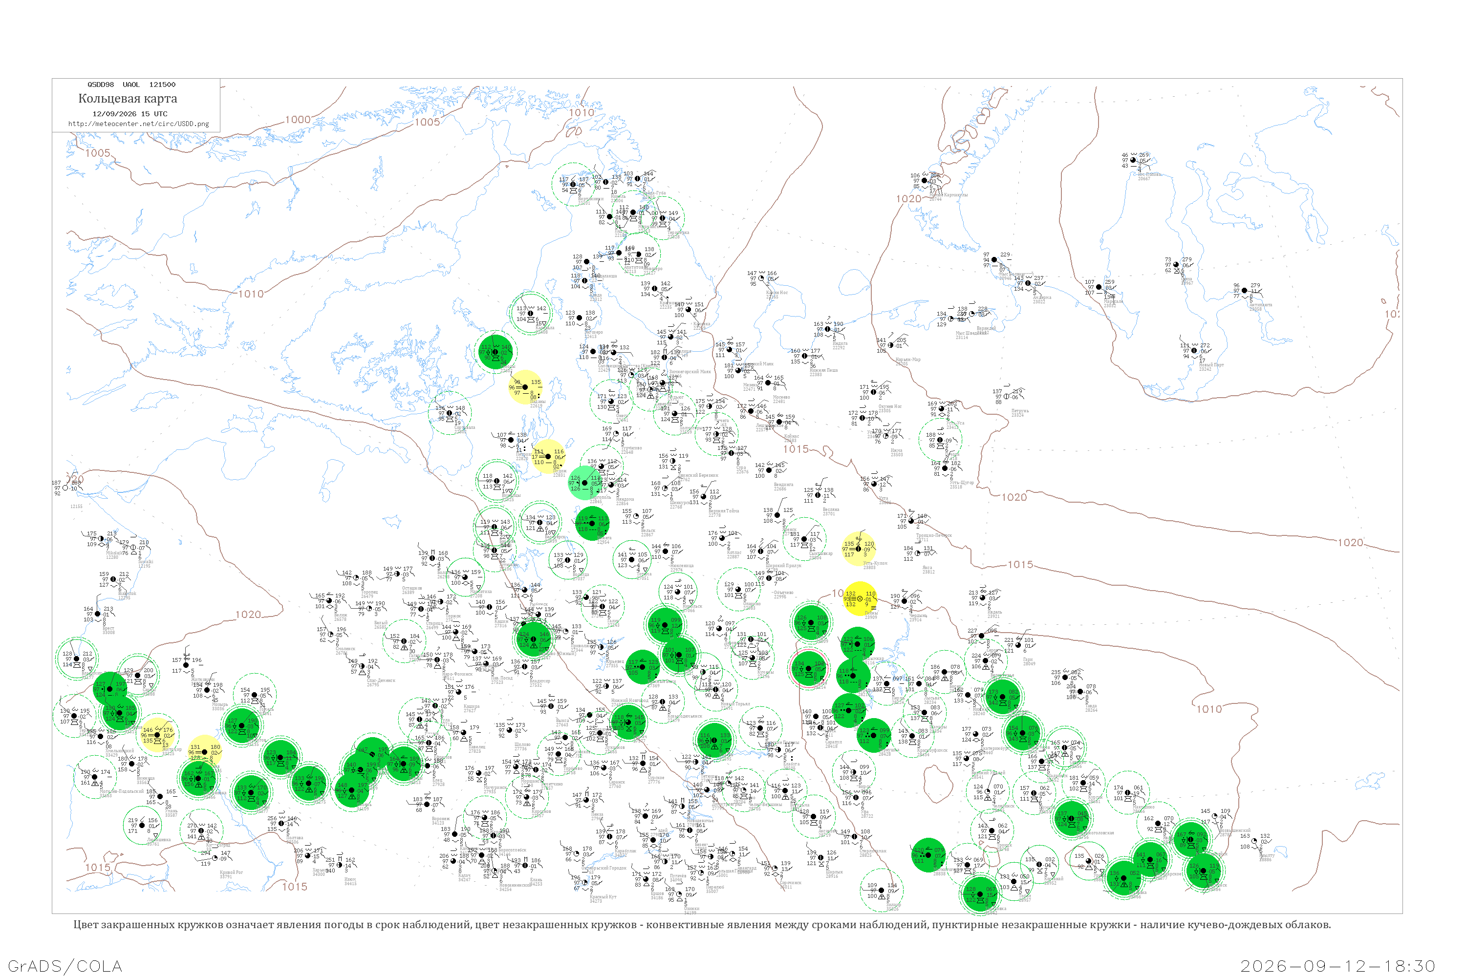This screenshot has width=1466, height=977.
Task: Click the pale yellow Пудож station circle
Action: (x=548, y=457)
